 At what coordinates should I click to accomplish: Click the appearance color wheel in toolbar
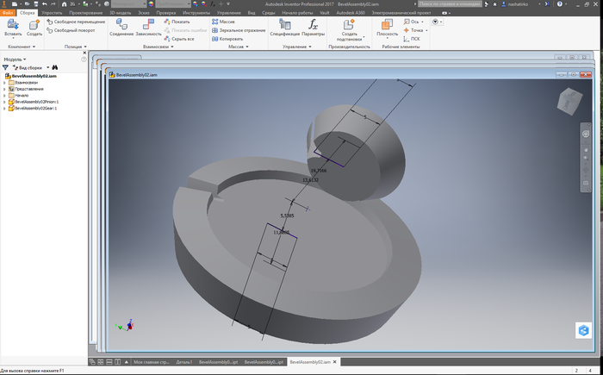[x=151, y=3]
